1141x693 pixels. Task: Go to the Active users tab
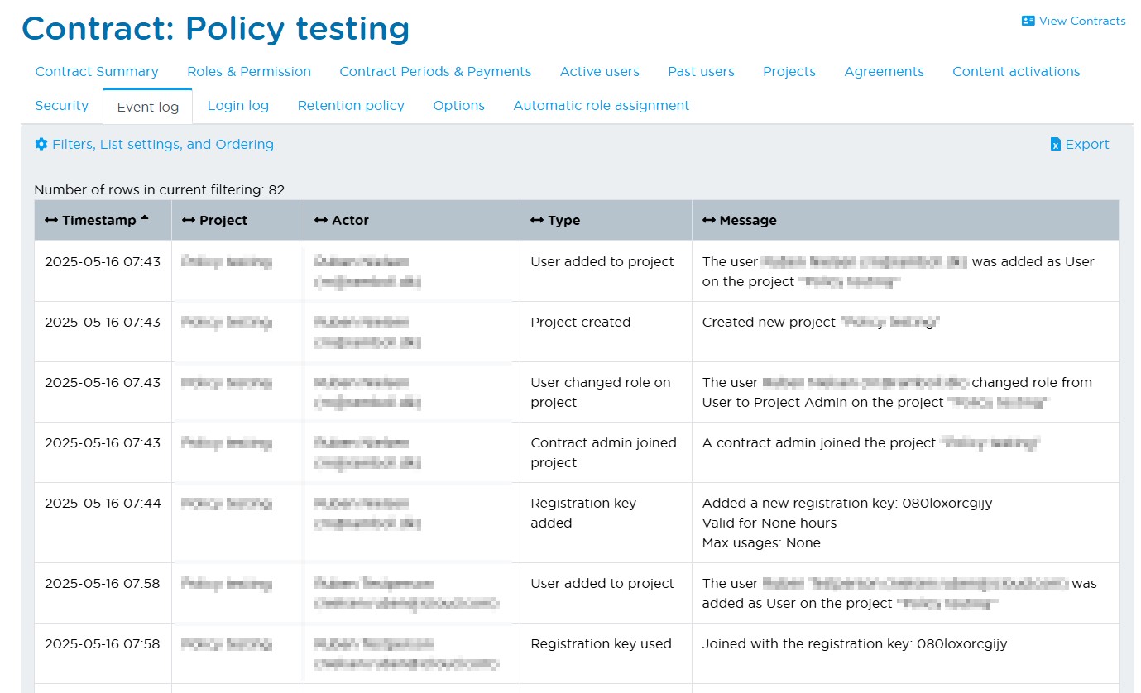point(599,72)
